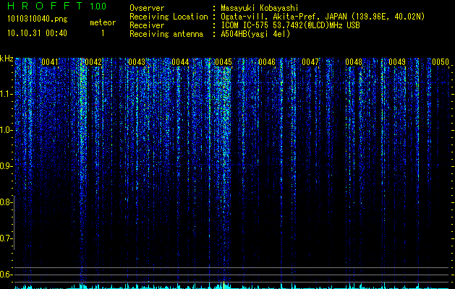The width and height of the screenshot is (455, 289).
Task: Click the 0046 time marker
Action: 267,62
